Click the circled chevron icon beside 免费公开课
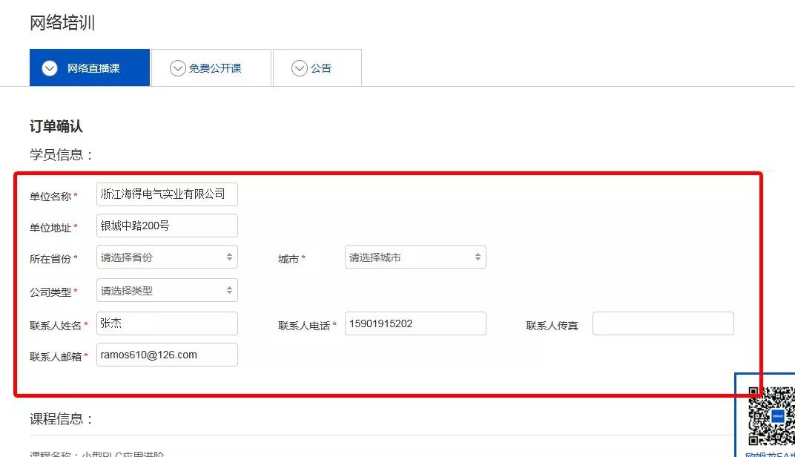This screenshot has height=457, width=795. click(177, 68)
